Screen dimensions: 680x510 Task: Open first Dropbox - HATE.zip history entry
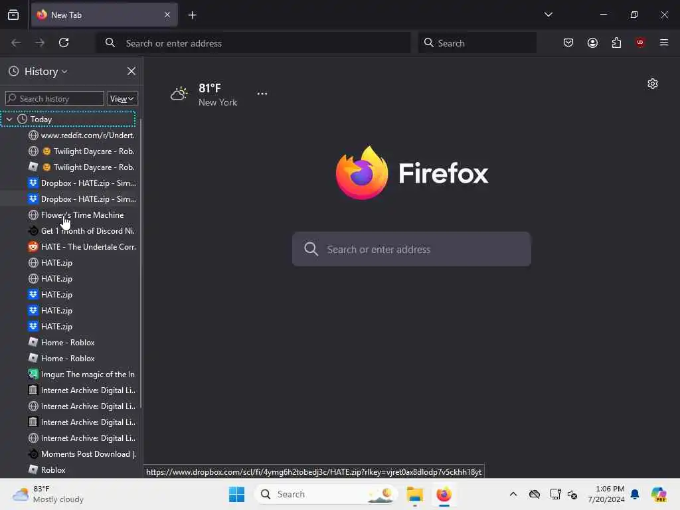click(82, 183)
